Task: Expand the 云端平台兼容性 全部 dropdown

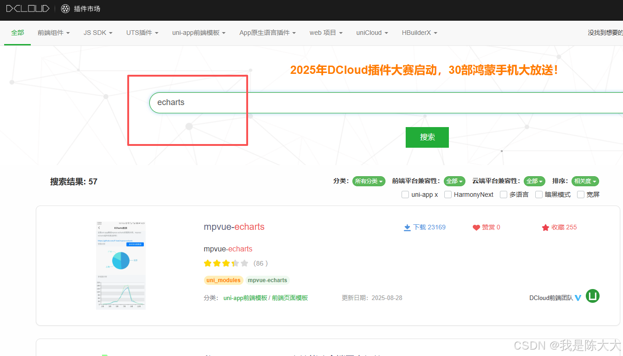Action: click(x=534, y=181)
